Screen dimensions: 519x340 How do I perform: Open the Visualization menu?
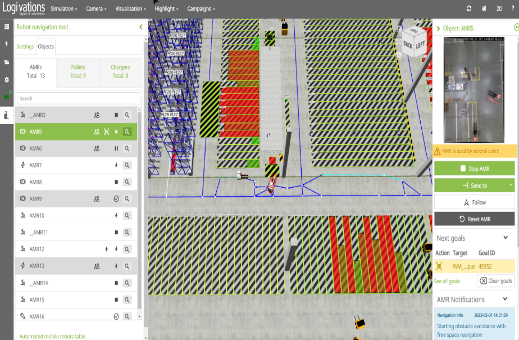click(x=130, y=8)
